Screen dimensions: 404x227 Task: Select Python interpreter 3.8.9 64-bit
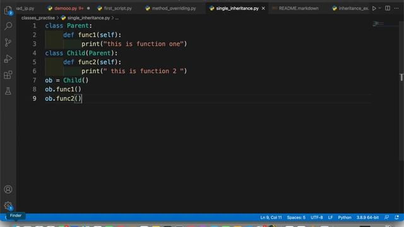click(x=367, y=218)
